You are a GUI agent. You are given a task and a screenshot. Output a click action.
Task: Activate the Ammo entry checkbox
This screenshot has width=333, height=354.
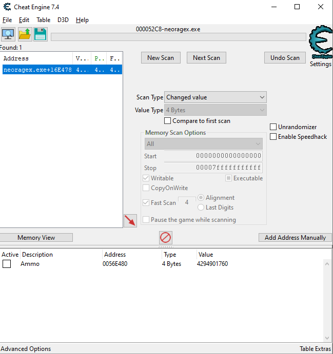point(7,264)
